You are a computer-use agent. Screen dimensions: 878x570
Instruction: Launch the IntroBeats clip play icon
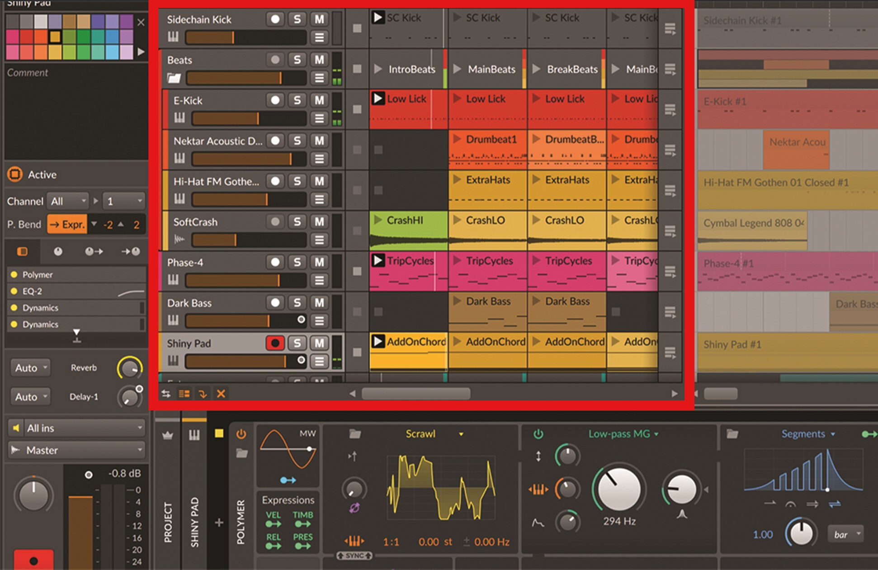click(x=378, y=69)
